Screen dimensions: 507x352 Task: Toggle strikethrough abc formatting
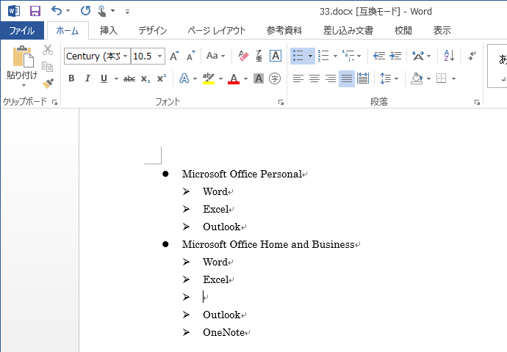coord(129,78)
